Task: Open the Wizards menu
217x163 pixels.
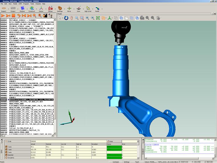Action: pyautogui.click(x=38, y=4)
